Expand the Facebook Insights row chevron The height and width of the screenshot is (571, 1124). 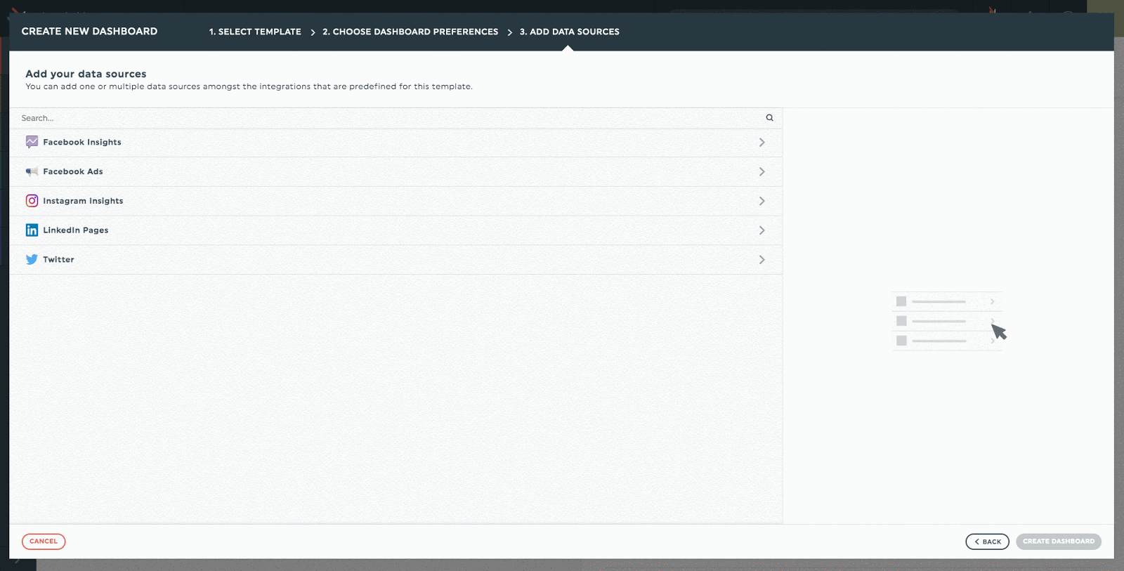(762, 143)
